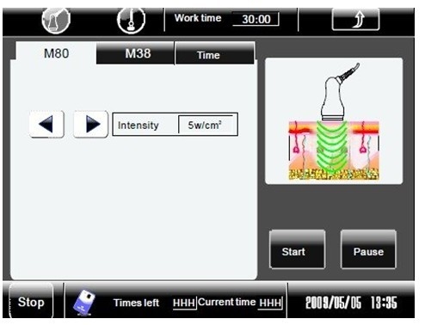Increase intensity with the right arrow
The image size is (425, 325).
point(91,125)
